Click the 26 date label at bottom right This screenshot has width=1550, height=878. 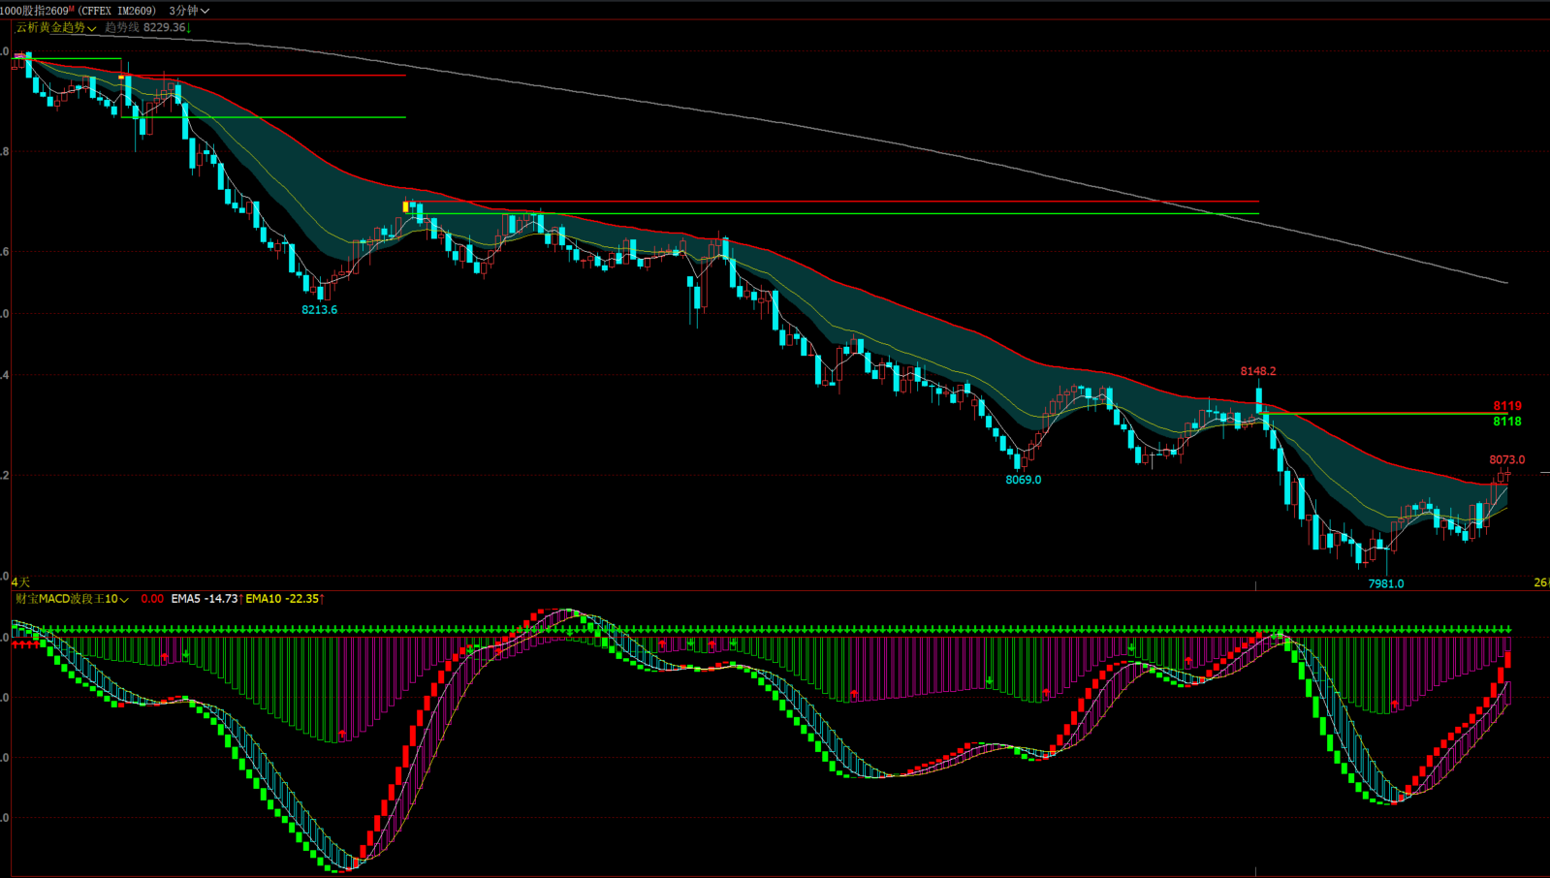(x=1540, y=582)
